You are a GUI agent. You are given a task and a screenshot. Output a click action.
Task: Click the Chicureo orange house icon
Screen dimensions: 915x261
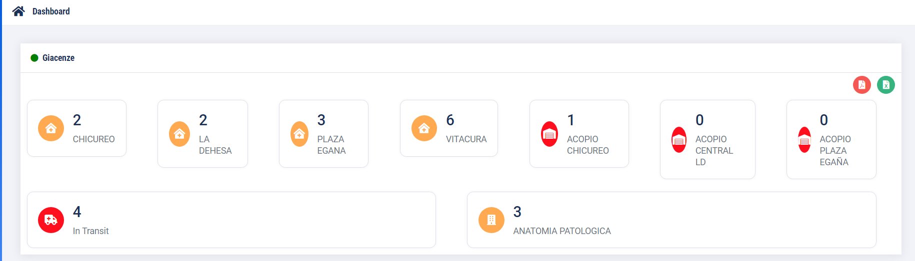coord(51,128)
